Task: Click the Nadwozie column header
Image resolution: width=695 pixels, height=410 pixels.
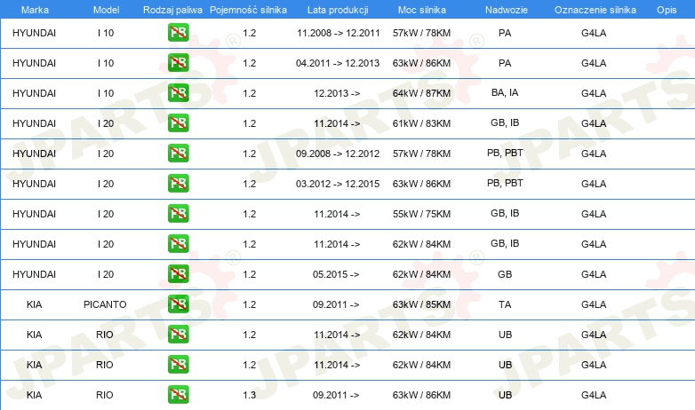Action: click(x=507, y=10)
